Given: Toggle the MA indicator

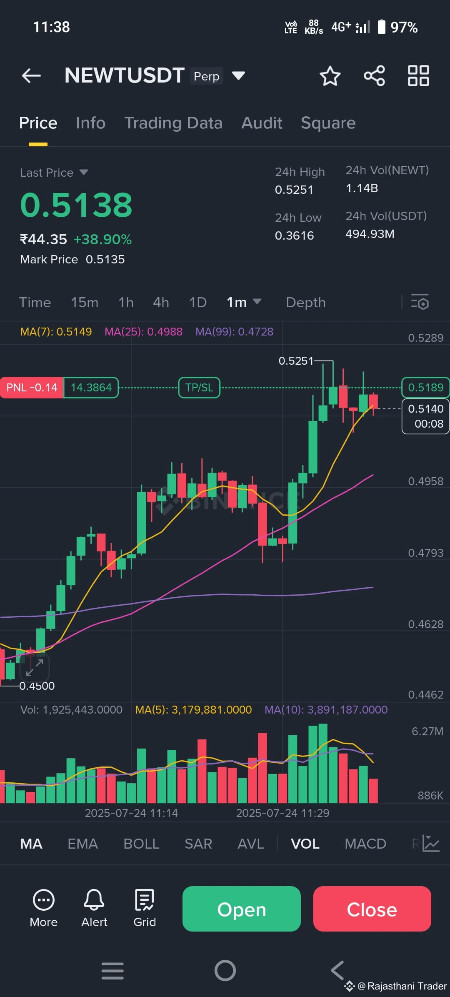Looking at the screenshot, I should click(x=31, y=844).
